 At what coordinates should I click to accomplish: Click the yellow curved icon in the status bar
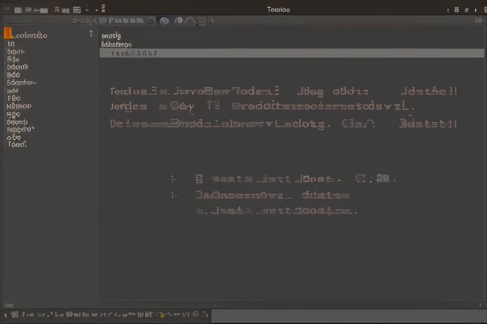161,314
